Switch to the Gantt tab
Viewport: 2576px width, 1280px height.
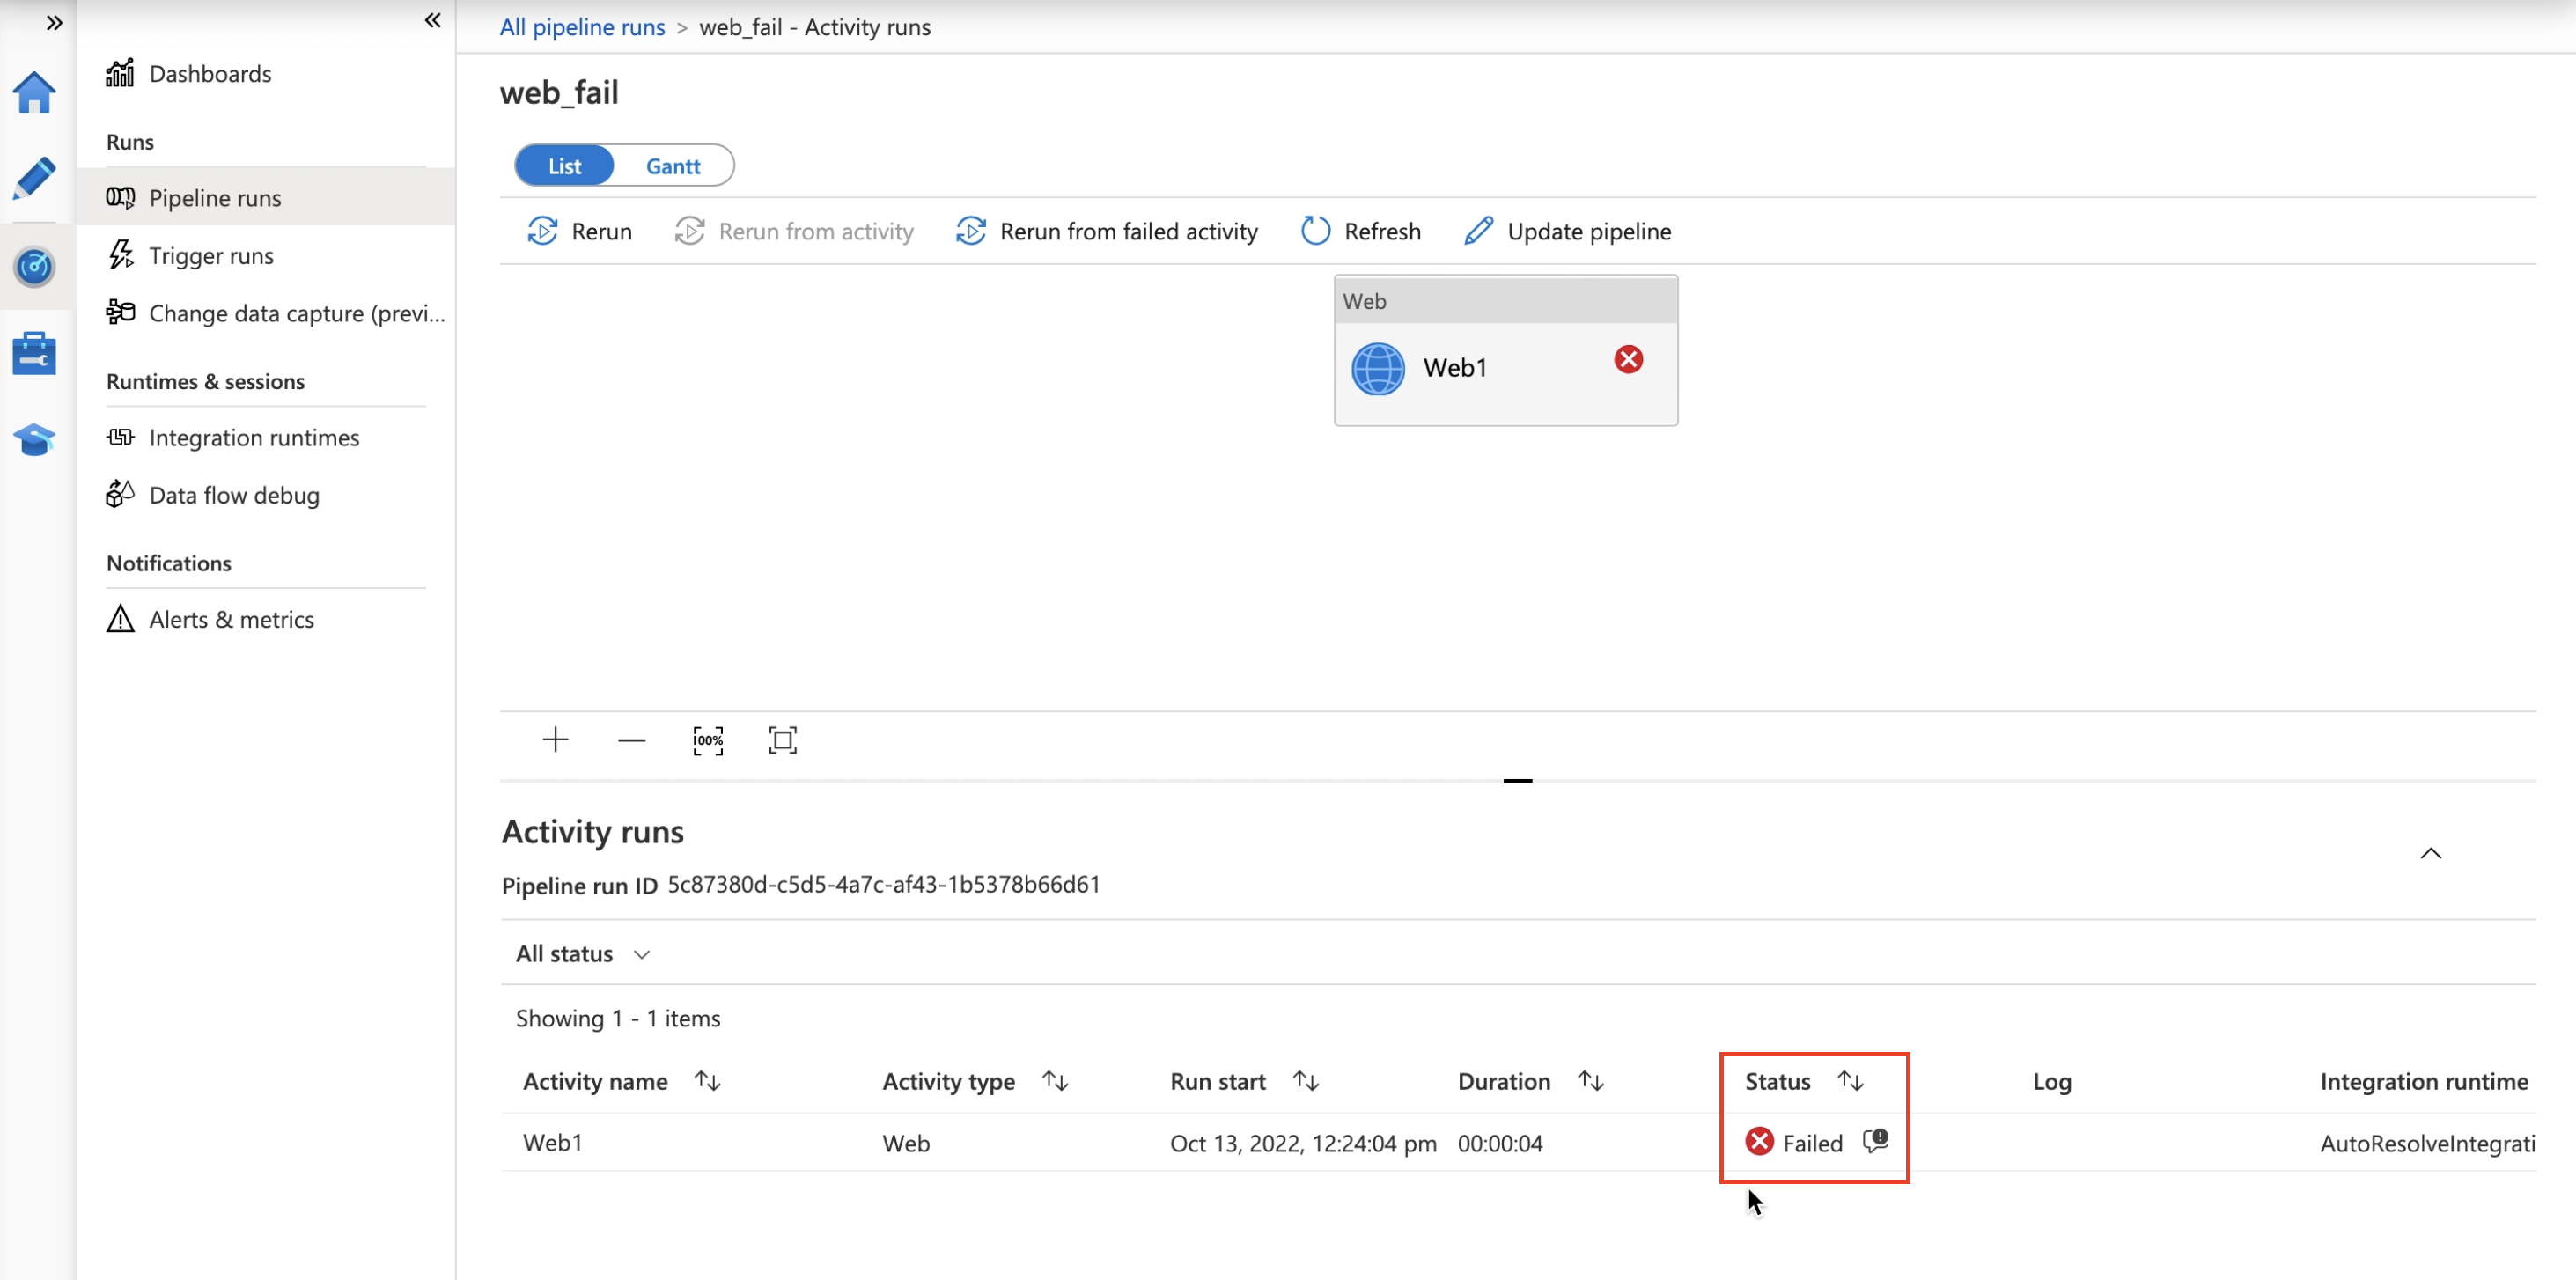click(x=672, y=165)
